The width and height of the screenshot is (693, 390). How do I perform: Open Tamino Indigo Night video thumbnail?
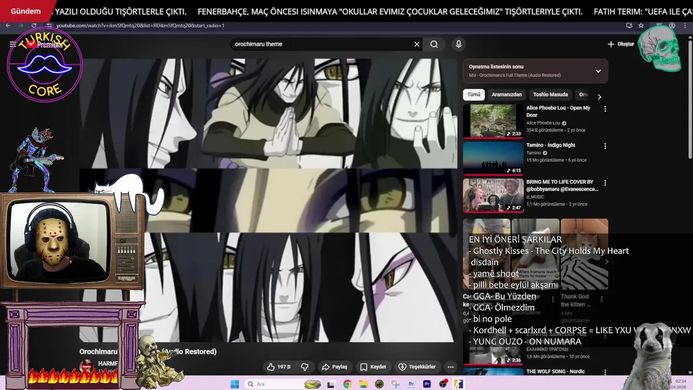(493, 158)
